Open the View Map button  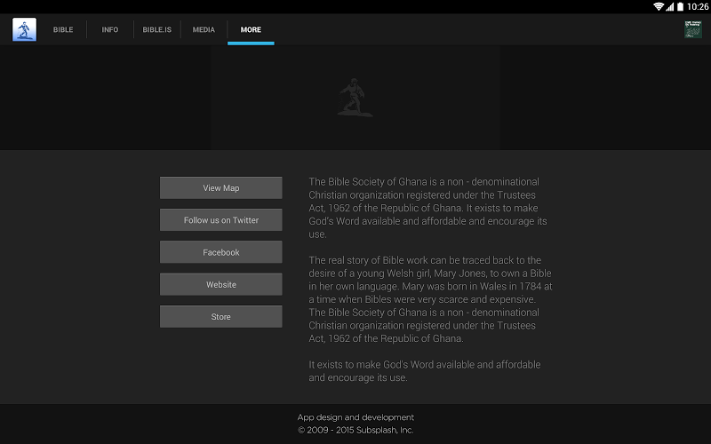pyautogui.click(x=220, y=187)
